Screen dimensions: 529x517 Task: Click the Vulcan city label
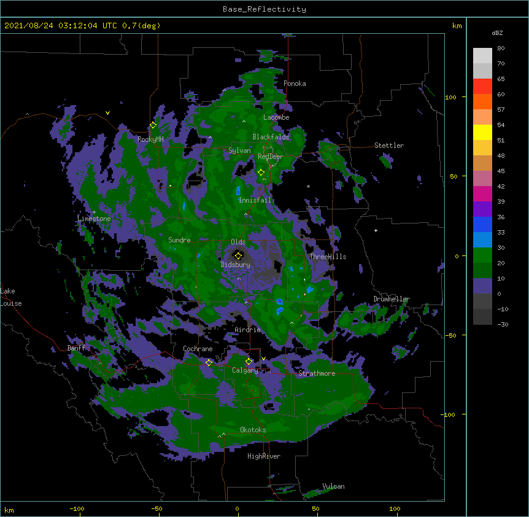(333, 486)
